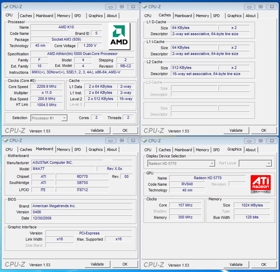Click the Specification field with Athlon 5000
The height and width of the screenshot is (272, 280).
(82, 54)
